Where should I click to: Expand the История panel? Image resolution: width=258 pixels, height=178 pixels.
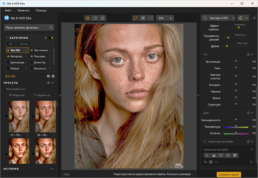52,169
